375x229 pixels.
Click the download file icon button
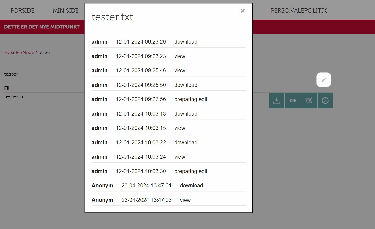[x=277, y=101]
